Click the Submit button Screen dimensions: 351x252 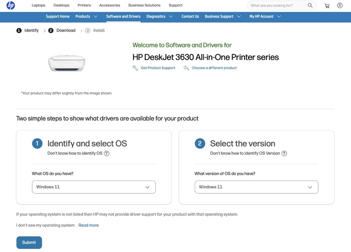click(29, 242)
